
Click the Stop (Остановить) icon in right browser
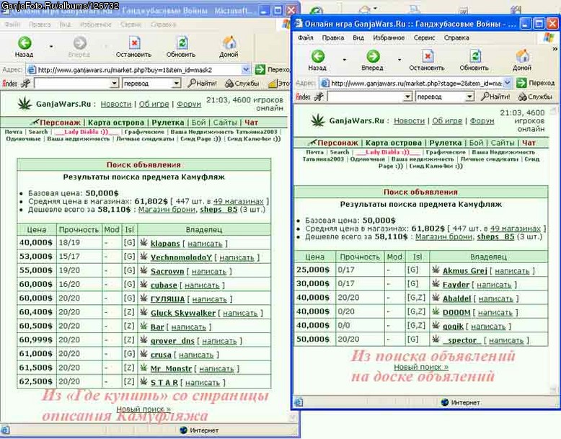[x=427, y=56]
